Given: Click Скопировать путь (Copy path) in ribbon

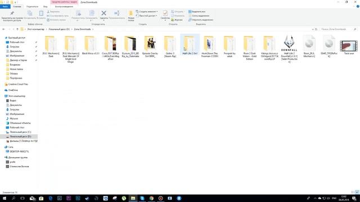Looking at the screenshot, I should tap(57, 16).
